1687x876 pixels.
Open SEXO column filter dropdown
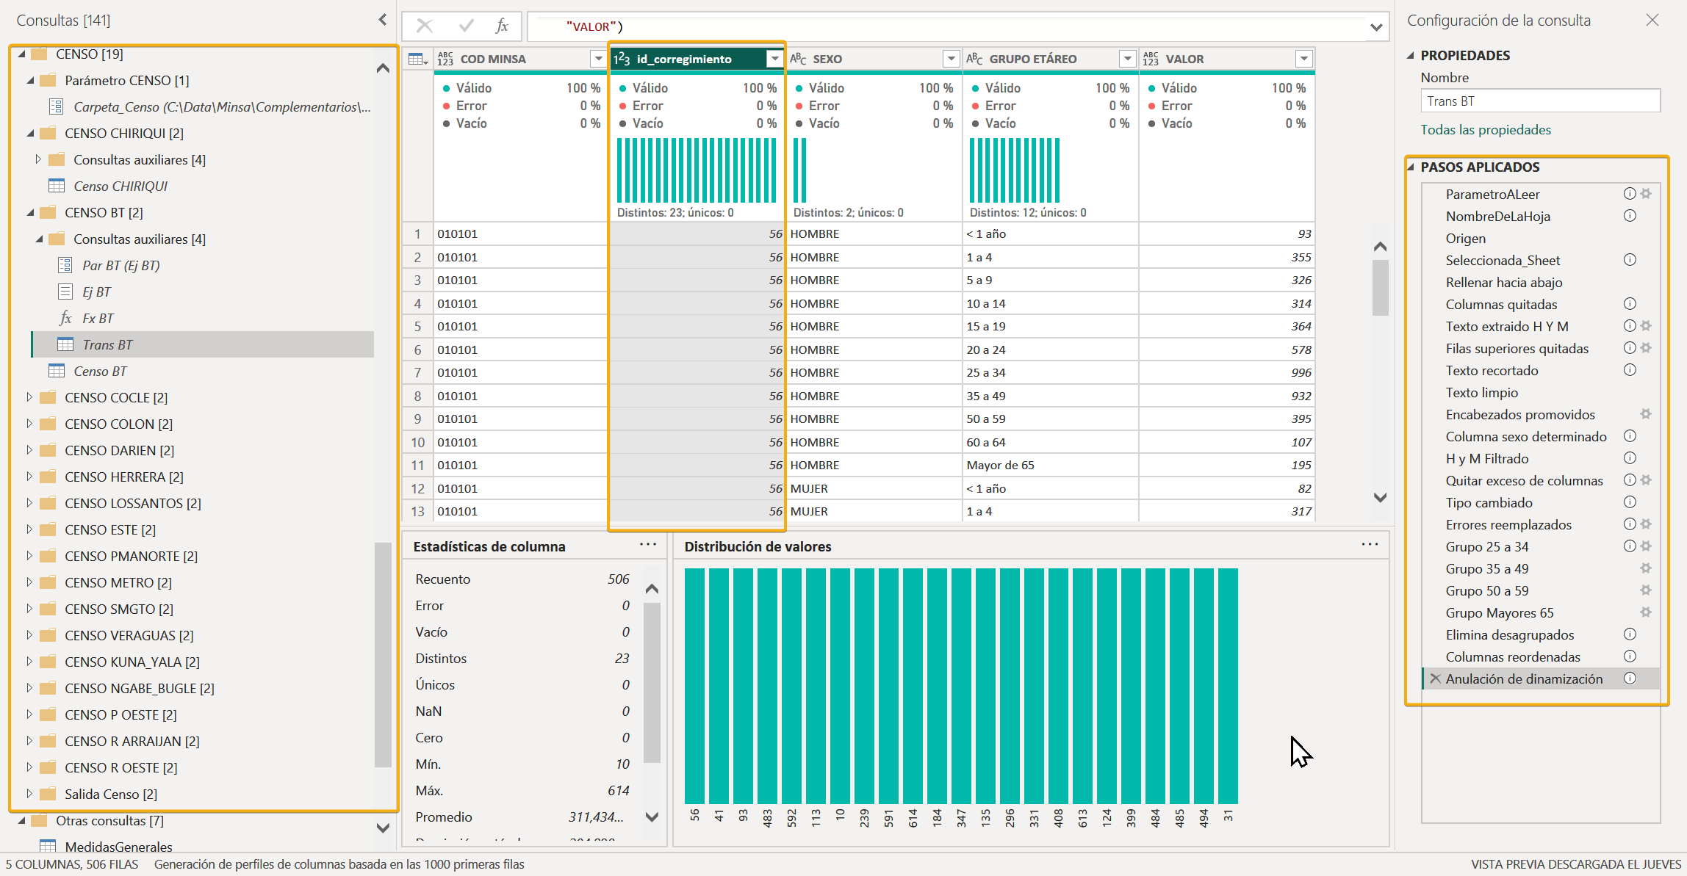coord(951,59)
